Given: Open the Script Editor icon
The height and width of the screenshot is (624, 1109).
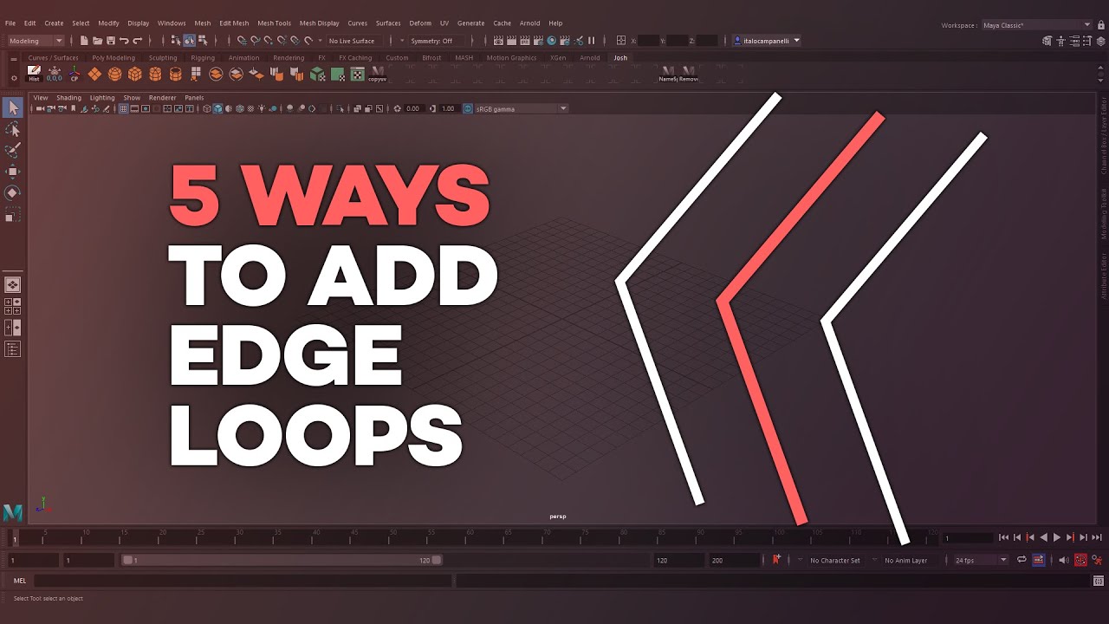Looking at the screenshot, I should [1099, 580].
